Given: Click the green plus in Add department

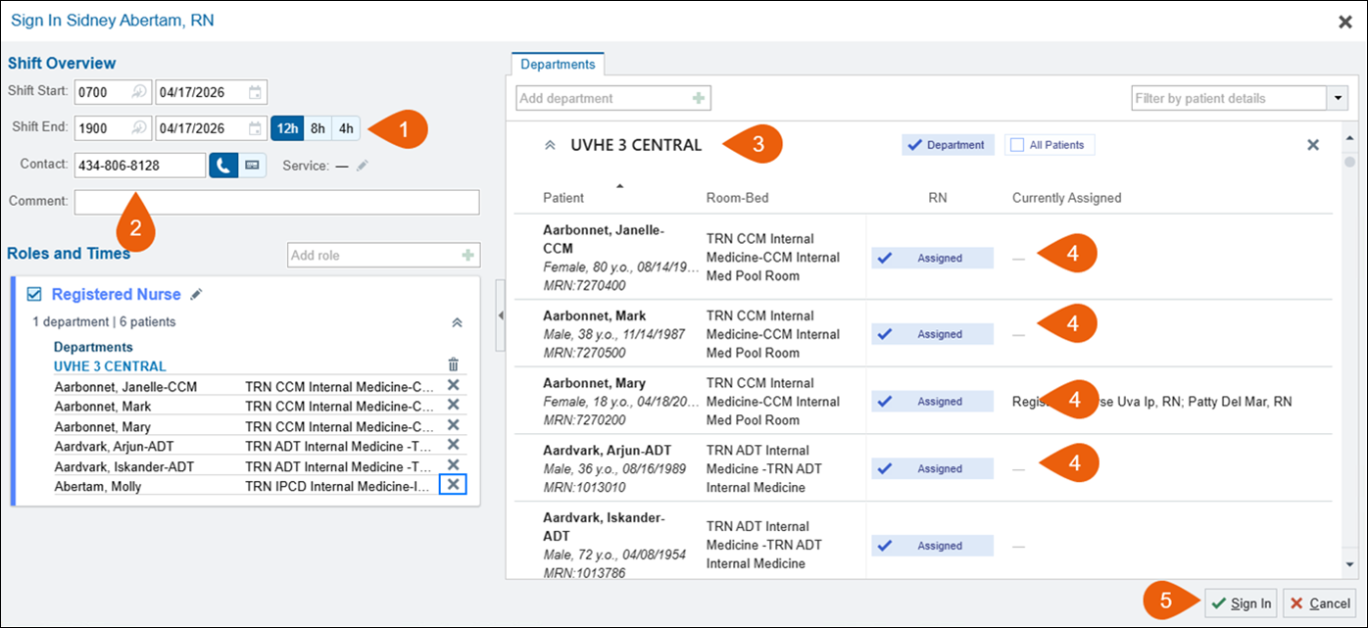Looking at the screenshot, I should (x=698, y=98).
